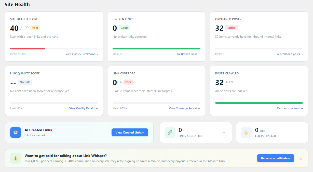Click the View Created Links button
313x172 pixels.
[130, 133]
